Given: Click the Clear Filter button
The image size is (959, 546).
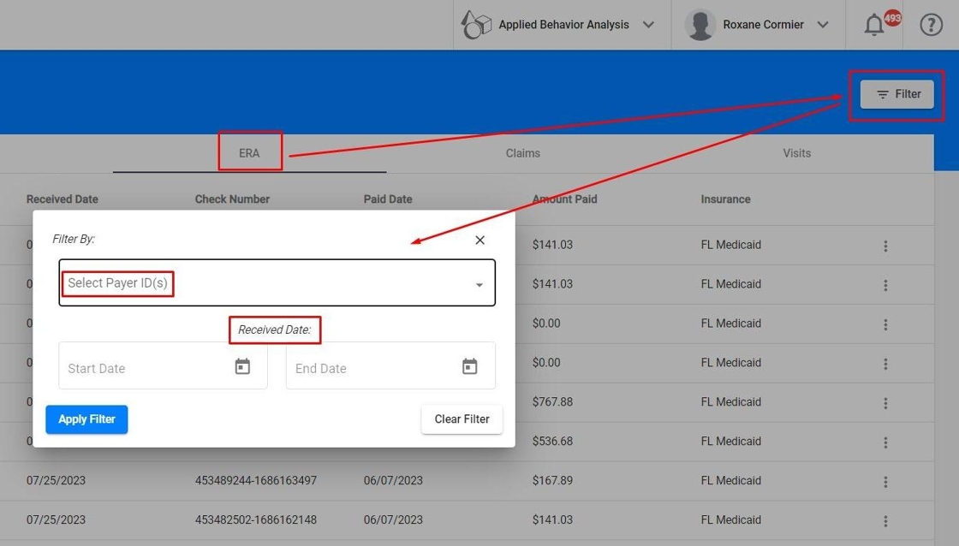Looking at the screenshot, I should tap(462, 419).
